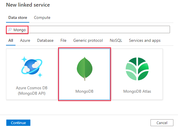Select the MongoDB leaf icon
Screen dimensions: 178x129
pyautogui.click(x=85, y=69)
